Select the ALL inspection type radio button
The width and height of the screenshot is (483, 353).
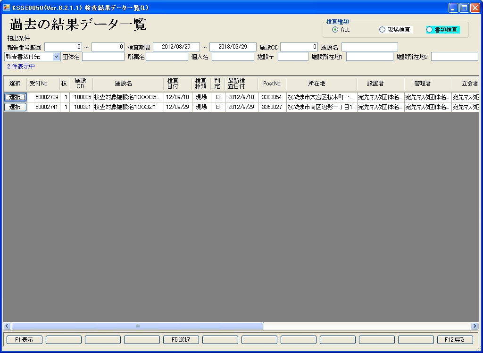click(335, 30)
